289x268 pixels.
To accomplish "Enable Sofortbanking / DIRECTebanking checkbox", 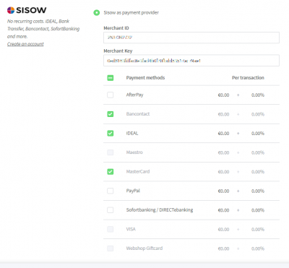I will tap(111, 210).
